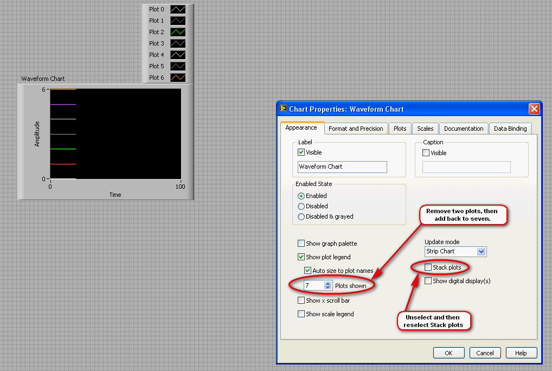Click the Cancel button

485,353
